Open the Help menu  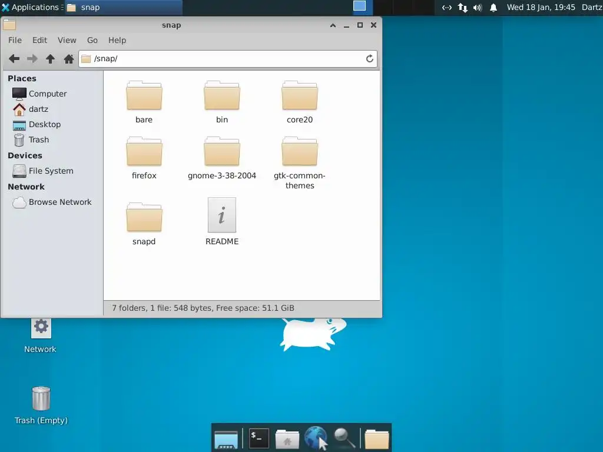tap(117, 41)
